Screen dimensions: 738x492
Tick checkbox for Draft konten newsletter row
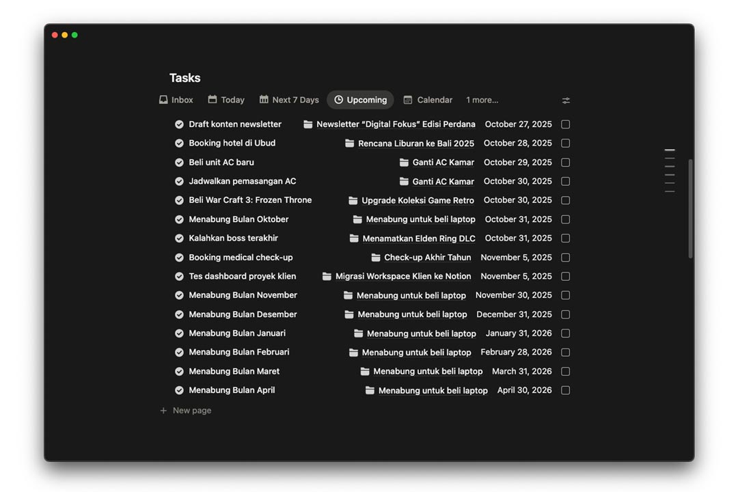click(566, 124)
